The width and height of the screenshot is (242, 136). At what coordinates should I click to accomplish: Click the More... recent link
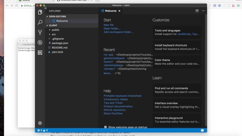108,73
